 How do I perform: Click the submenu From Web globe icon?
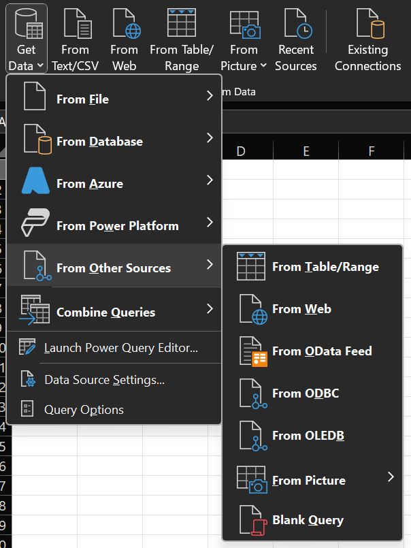pyautogui.click(x=253, y=309)
